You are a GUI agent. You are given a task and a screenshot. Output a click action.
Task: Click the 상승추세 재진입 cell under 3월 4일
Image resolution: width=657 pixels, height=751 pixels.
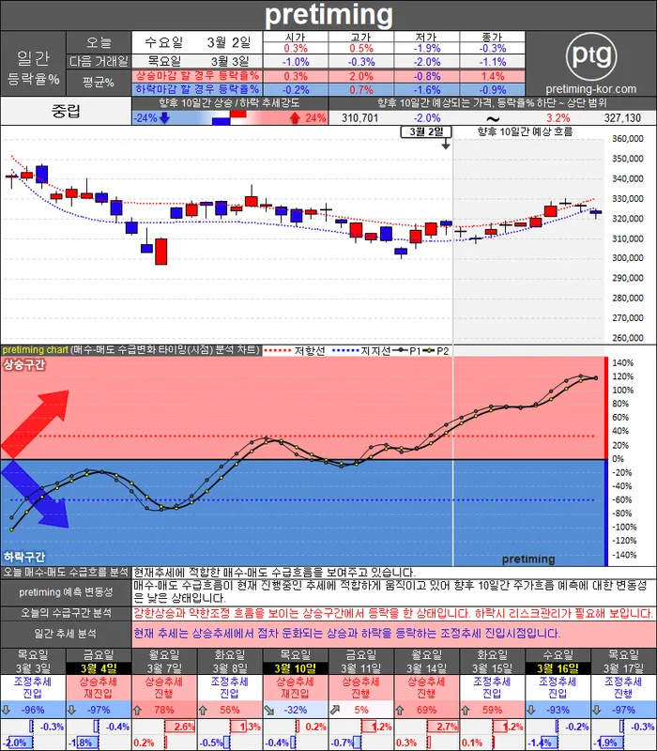pyautogui.click(x=99, y=688)
